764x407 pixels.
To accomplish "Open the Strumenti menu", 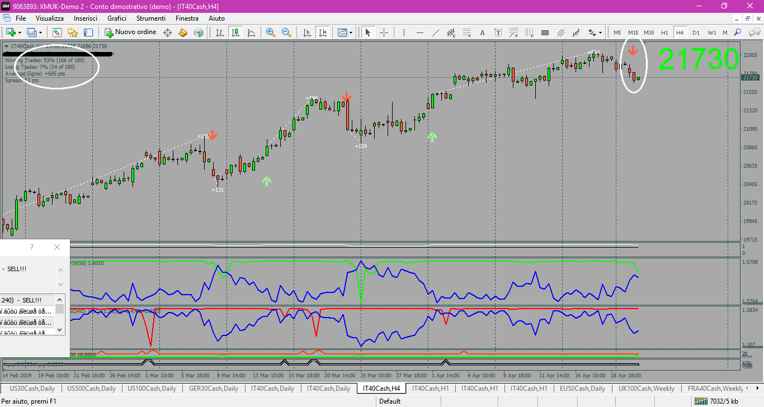I will pos(151,18).
